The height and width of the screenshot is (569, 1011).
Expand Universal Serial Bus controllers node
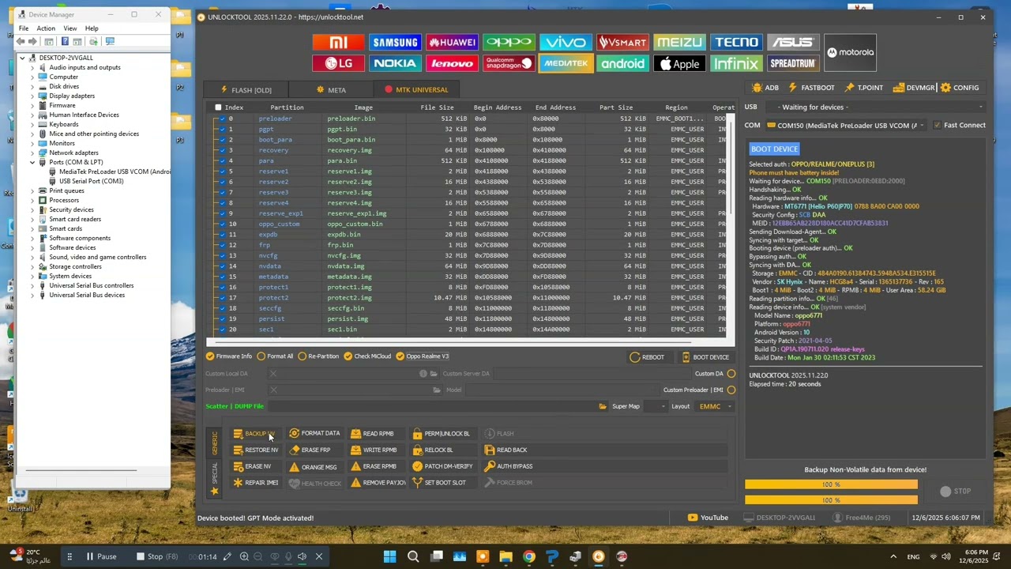click(32, 285)
